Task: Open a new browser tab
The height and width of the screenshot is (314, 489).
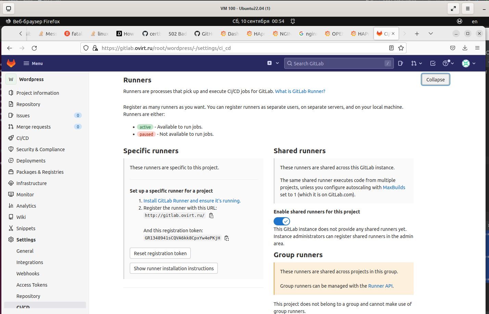Action: [417, 34]
